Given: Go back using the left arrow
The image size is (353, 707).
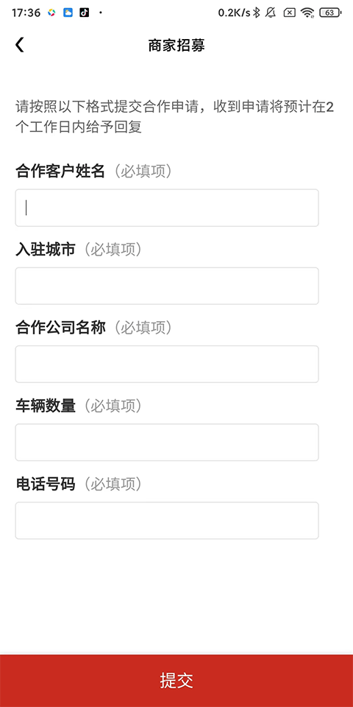Looking at the screenshot, I should pos(20,45).
